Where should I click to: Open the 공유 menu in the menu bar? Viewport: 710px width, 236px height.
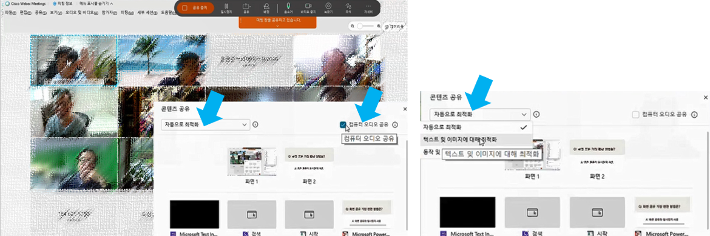[41, 13]
